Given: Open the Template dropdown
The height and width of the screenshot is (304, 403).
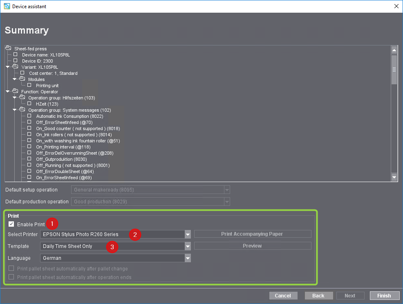Looking at the screenshot, I should pyautogui.click(x=187, y=247).
